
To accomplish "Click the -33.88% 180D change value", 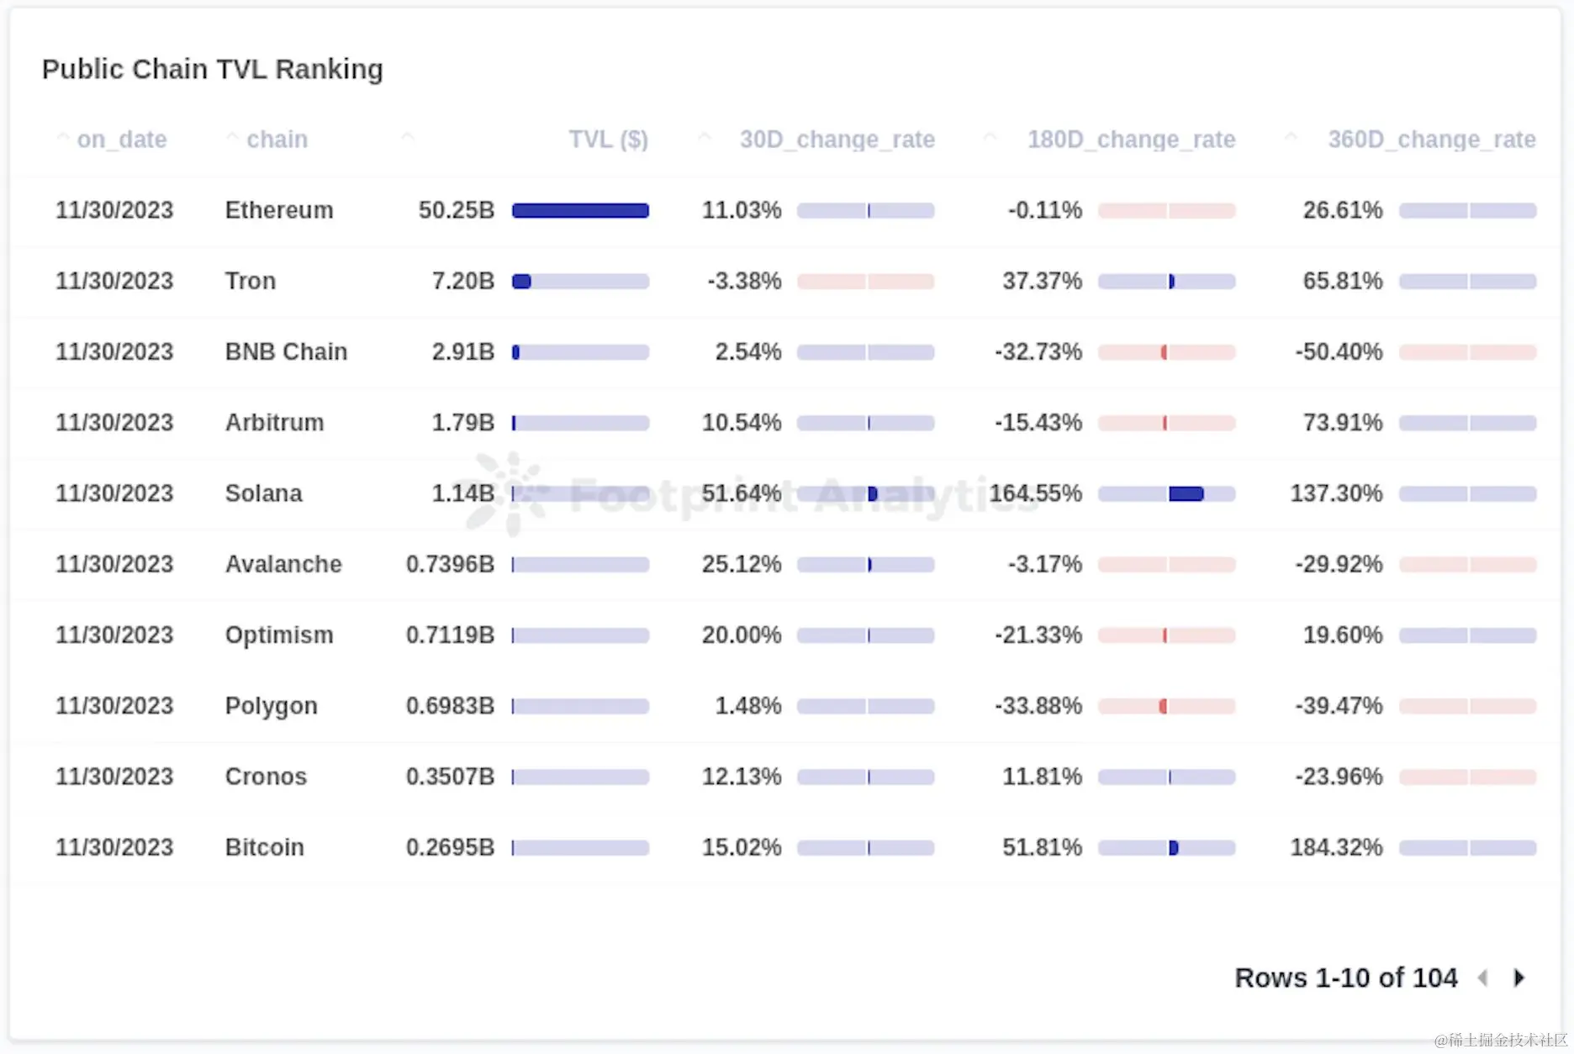I will pos(1038,706).
